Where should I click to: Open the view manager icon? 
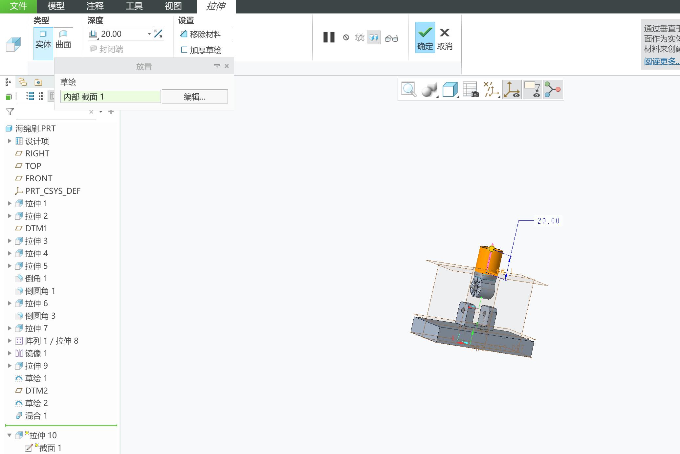click(471, 89)
